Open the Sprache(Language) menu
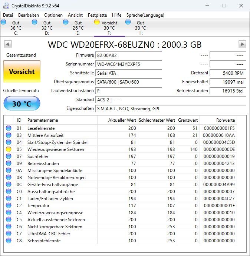Viewport: 250px width, 256px height. (145, 15)
